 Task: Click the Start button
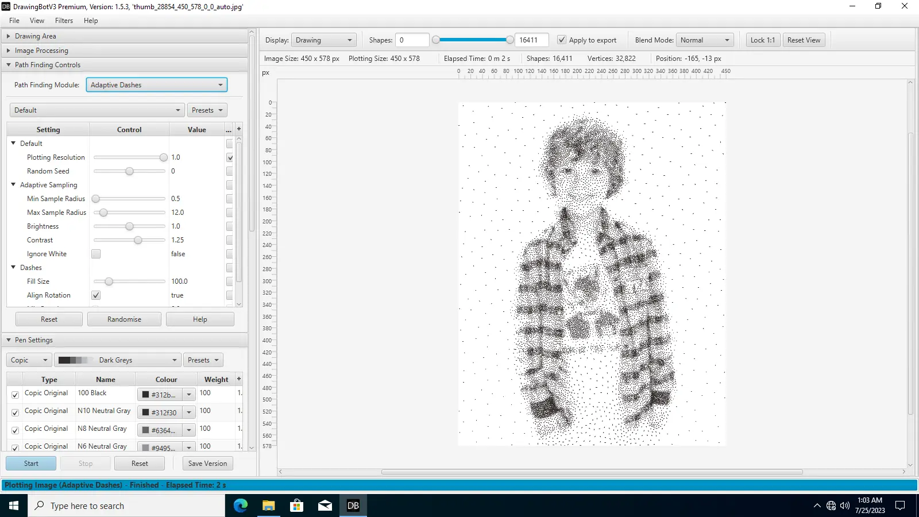pyautogui.click(x=31, y=464)
